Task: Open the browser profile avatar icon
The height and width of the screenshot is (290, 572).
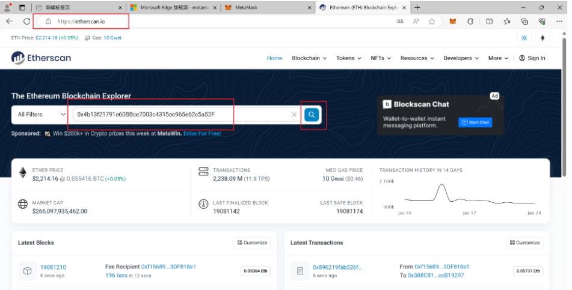Action: tap(7, 7)
